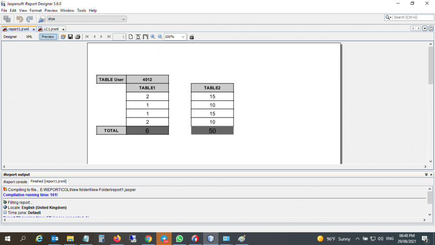
Task: Show the opened documents list arrow
Action: 425,28
